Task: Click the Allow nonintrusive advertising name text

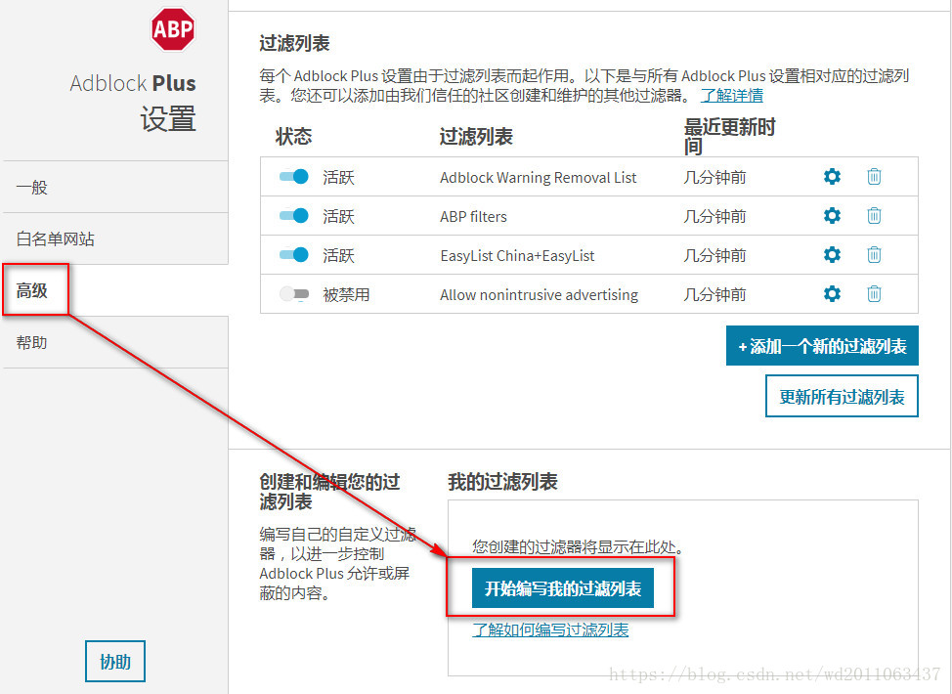Action: 540,295
